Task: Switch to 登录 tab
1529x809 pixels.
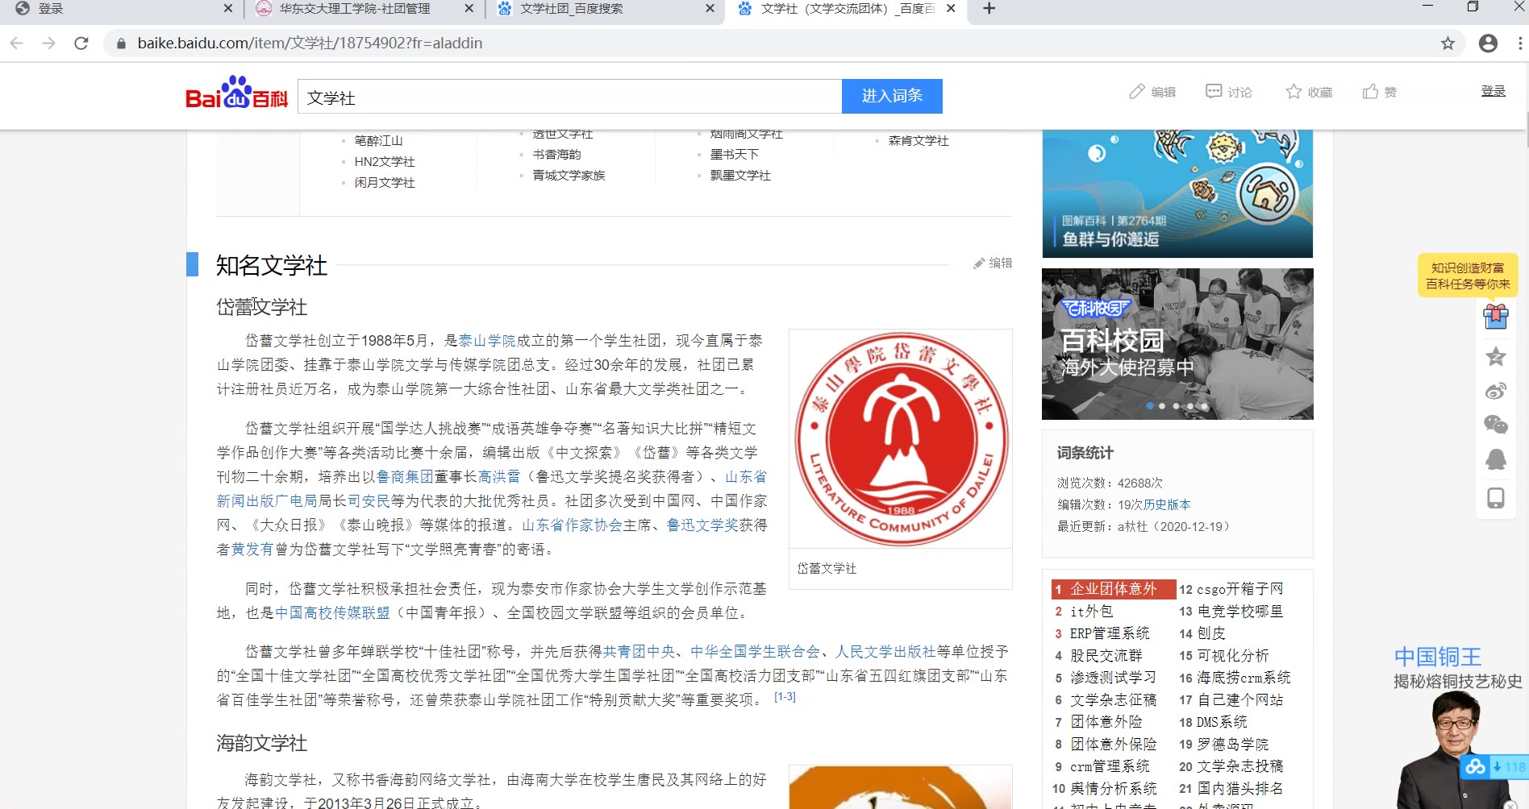Action: 51,9
